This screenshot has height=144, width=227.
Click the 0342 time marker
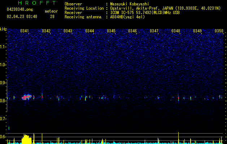coord(46,31)
